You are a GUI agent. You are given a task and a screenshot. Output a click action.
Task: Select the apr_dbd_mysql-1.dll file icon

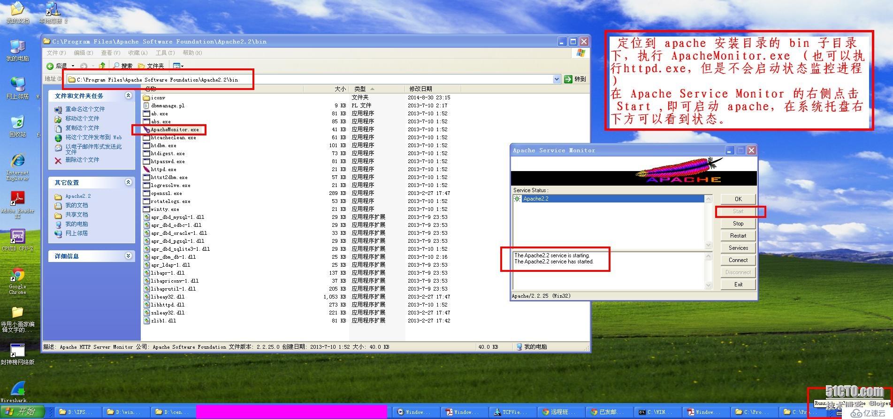click(146, 217)
